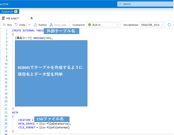Viewport: 174px width, 135px height.
Task: Click the pending changes badge on Publish all
Action: click(16, 11)
